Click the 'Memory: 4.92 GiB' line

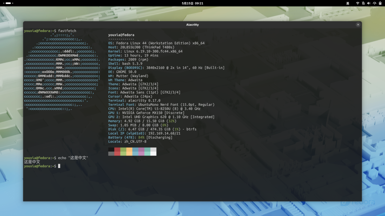click(x=142, y=121)
